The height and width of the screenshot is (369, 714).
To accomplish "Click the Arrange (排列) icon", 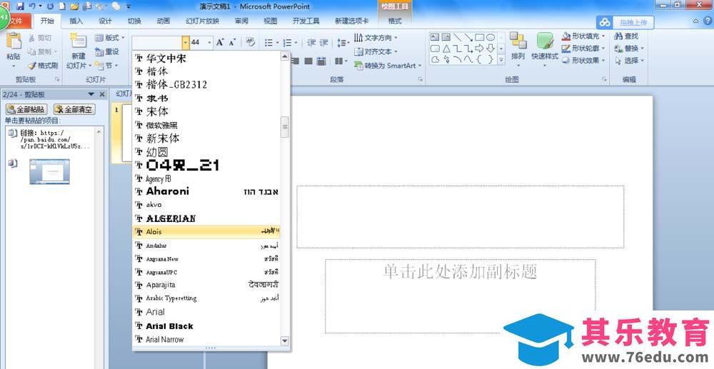I will [518, 41].
